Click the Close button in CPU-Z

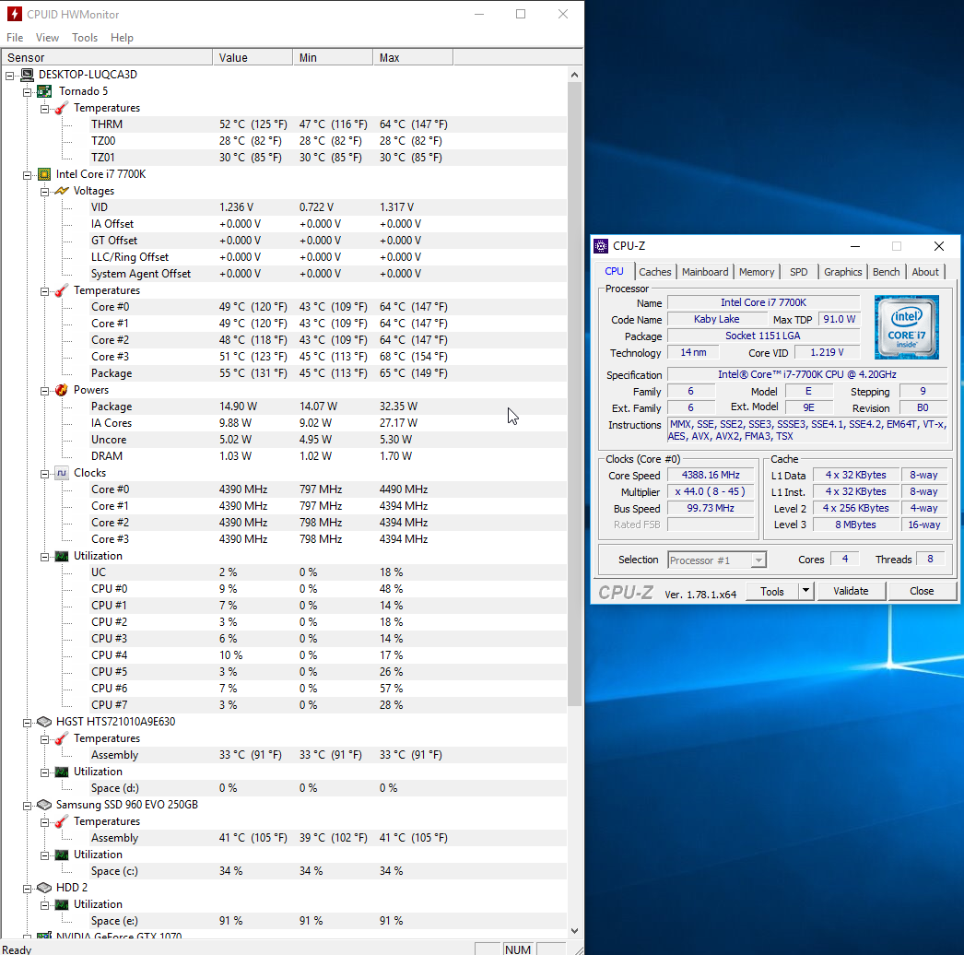pyautogui.click(x=922, y=591)
